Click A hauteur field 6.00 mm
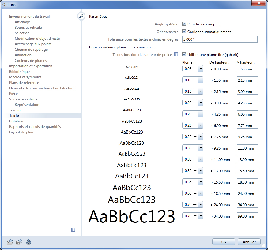268x250 pixels. pyautogui.click(x=247, y=114)
